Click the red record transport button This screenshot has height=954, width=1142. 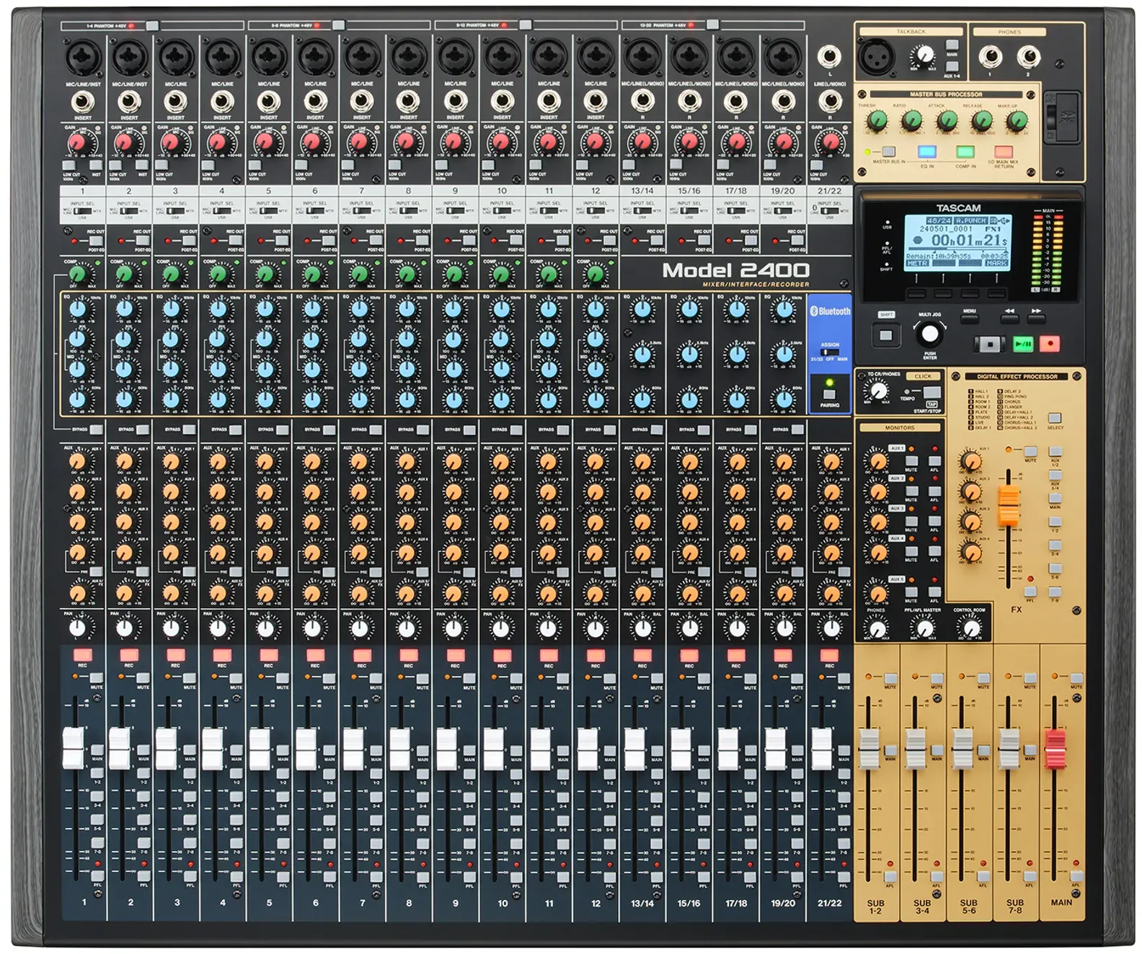point(1050,344)
